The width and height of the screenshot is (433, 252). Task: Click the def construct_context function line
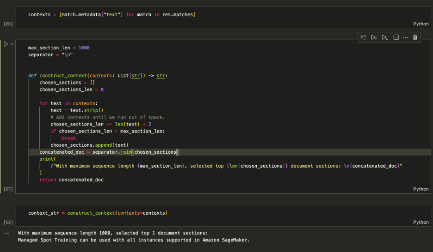[x=98, y=76]
